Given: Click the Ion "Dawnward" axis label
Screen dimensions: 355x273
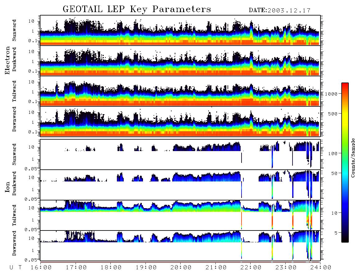Looking at the screenshot, I should pos(14,243).
